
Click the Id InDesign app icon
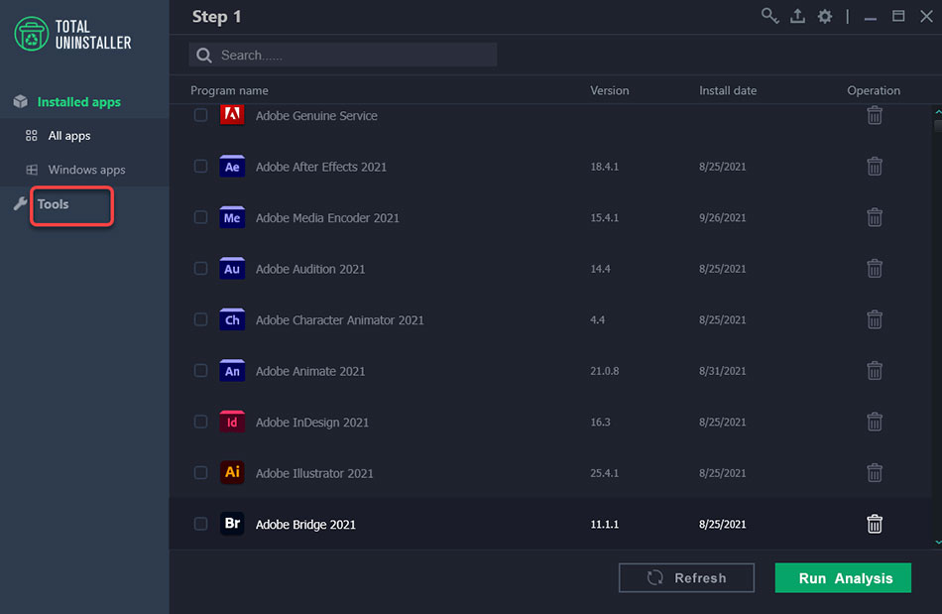point(232,422)
